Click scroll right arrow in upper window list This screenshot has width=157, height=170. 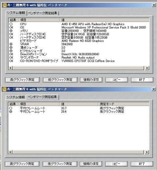tap(147, 68)
